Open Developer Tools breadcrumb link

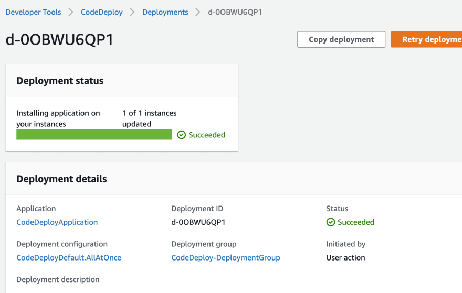tap(33, 12)
